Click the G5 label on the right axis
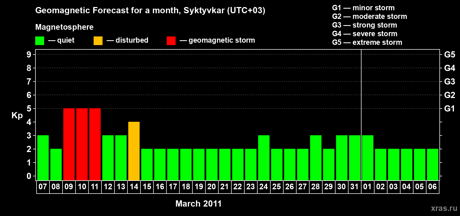Viewport: 460px width, 216px height. (x=450, y=55)
